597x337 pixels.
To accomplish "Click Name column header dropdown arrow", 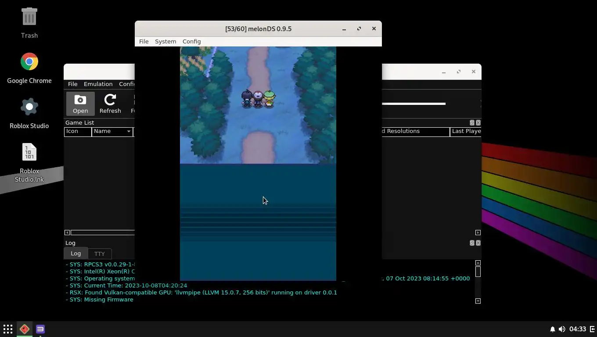I will click(x=129, y=131).
